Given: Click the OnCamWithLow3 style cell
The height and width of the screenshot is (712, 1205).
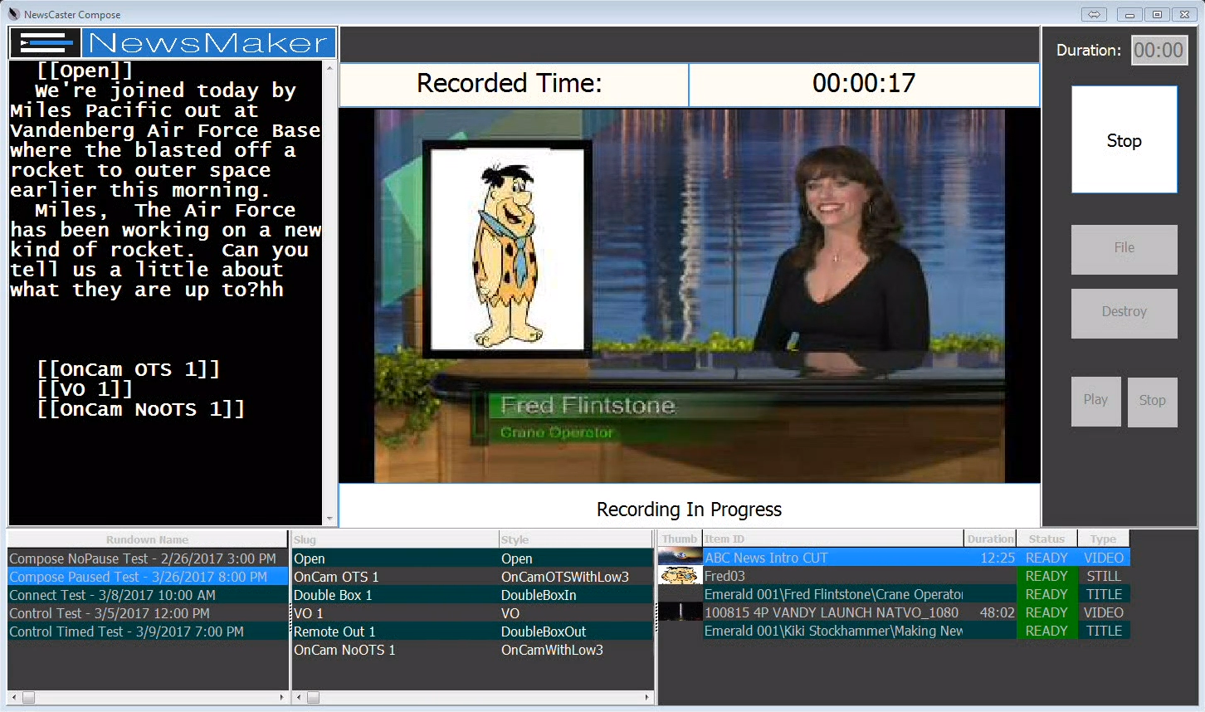Looking at the screenshot, I should pos(576,650).
